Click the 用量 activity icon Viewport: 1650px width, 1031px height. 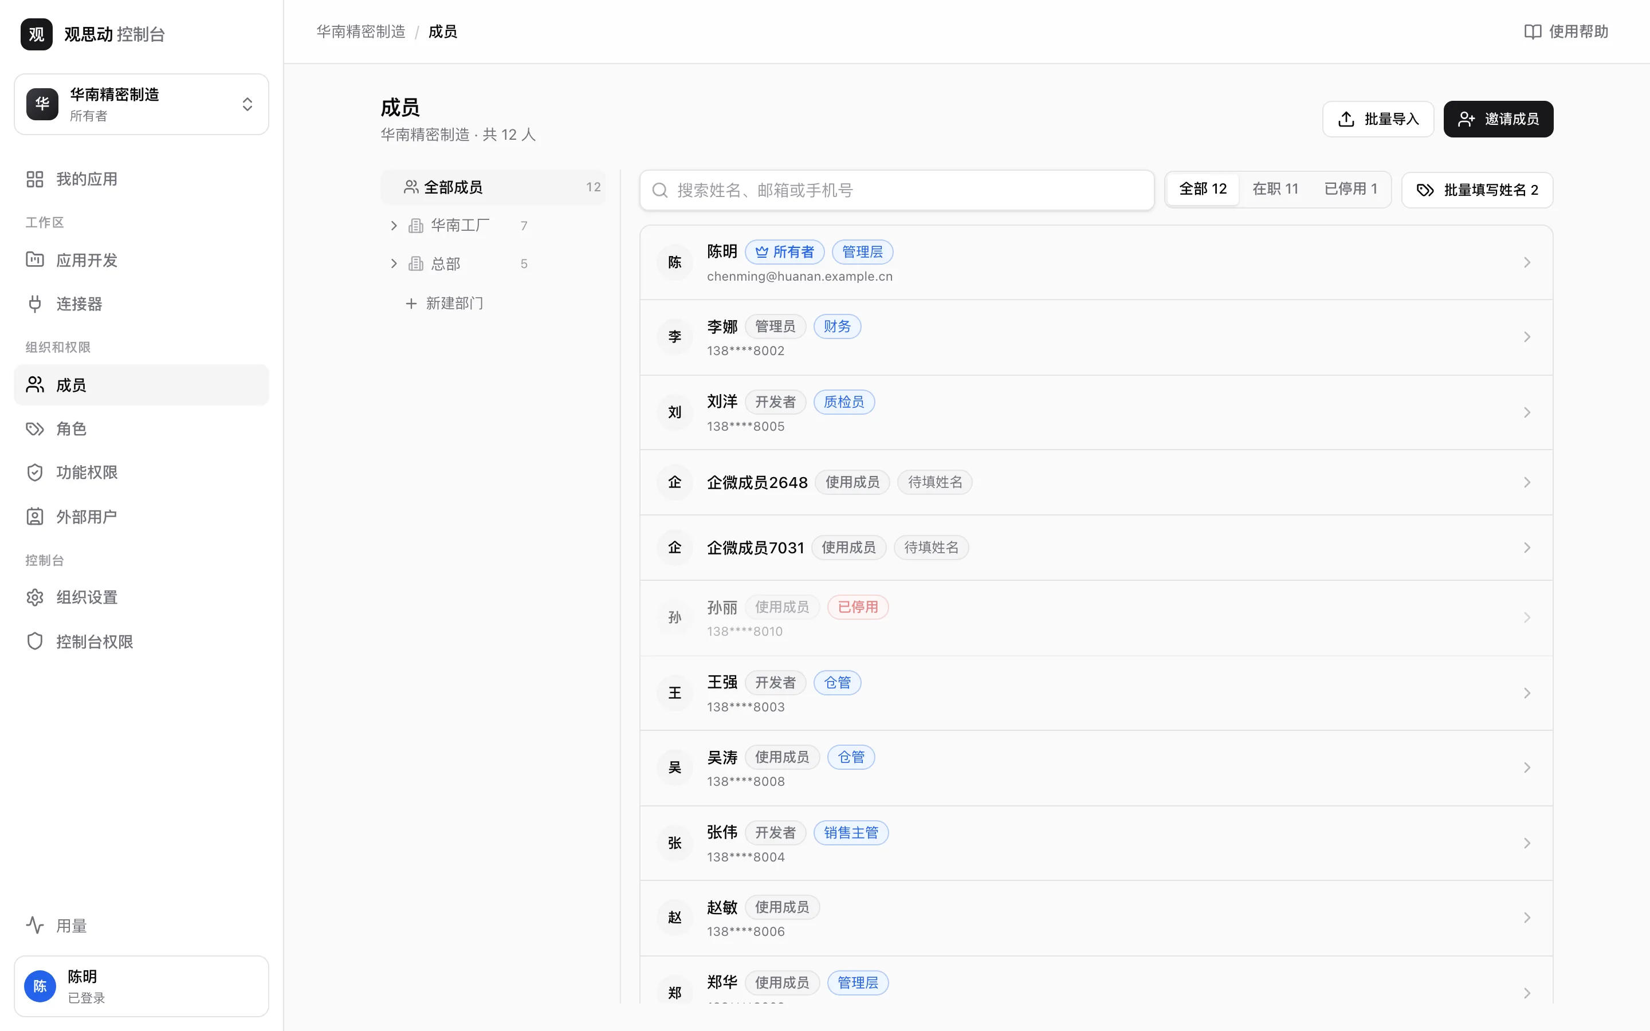(35, 925)
